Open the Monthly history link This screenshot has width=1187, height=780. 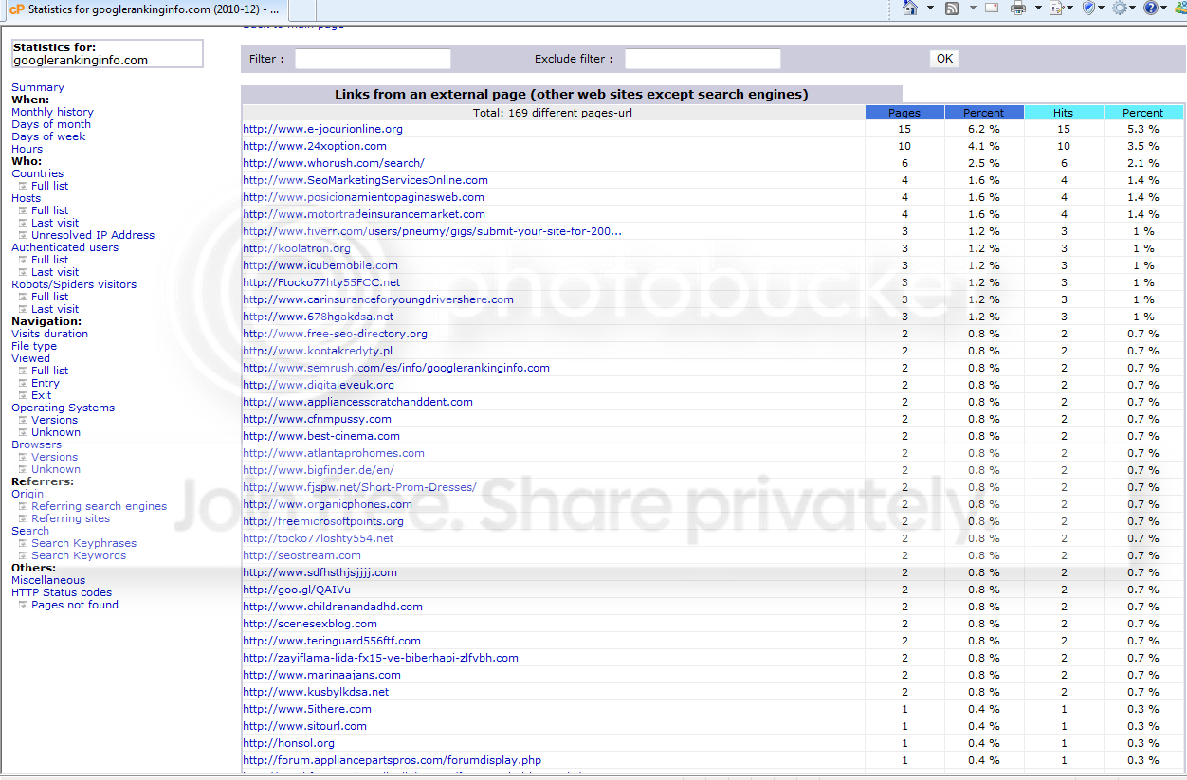(x=52, y=112)
